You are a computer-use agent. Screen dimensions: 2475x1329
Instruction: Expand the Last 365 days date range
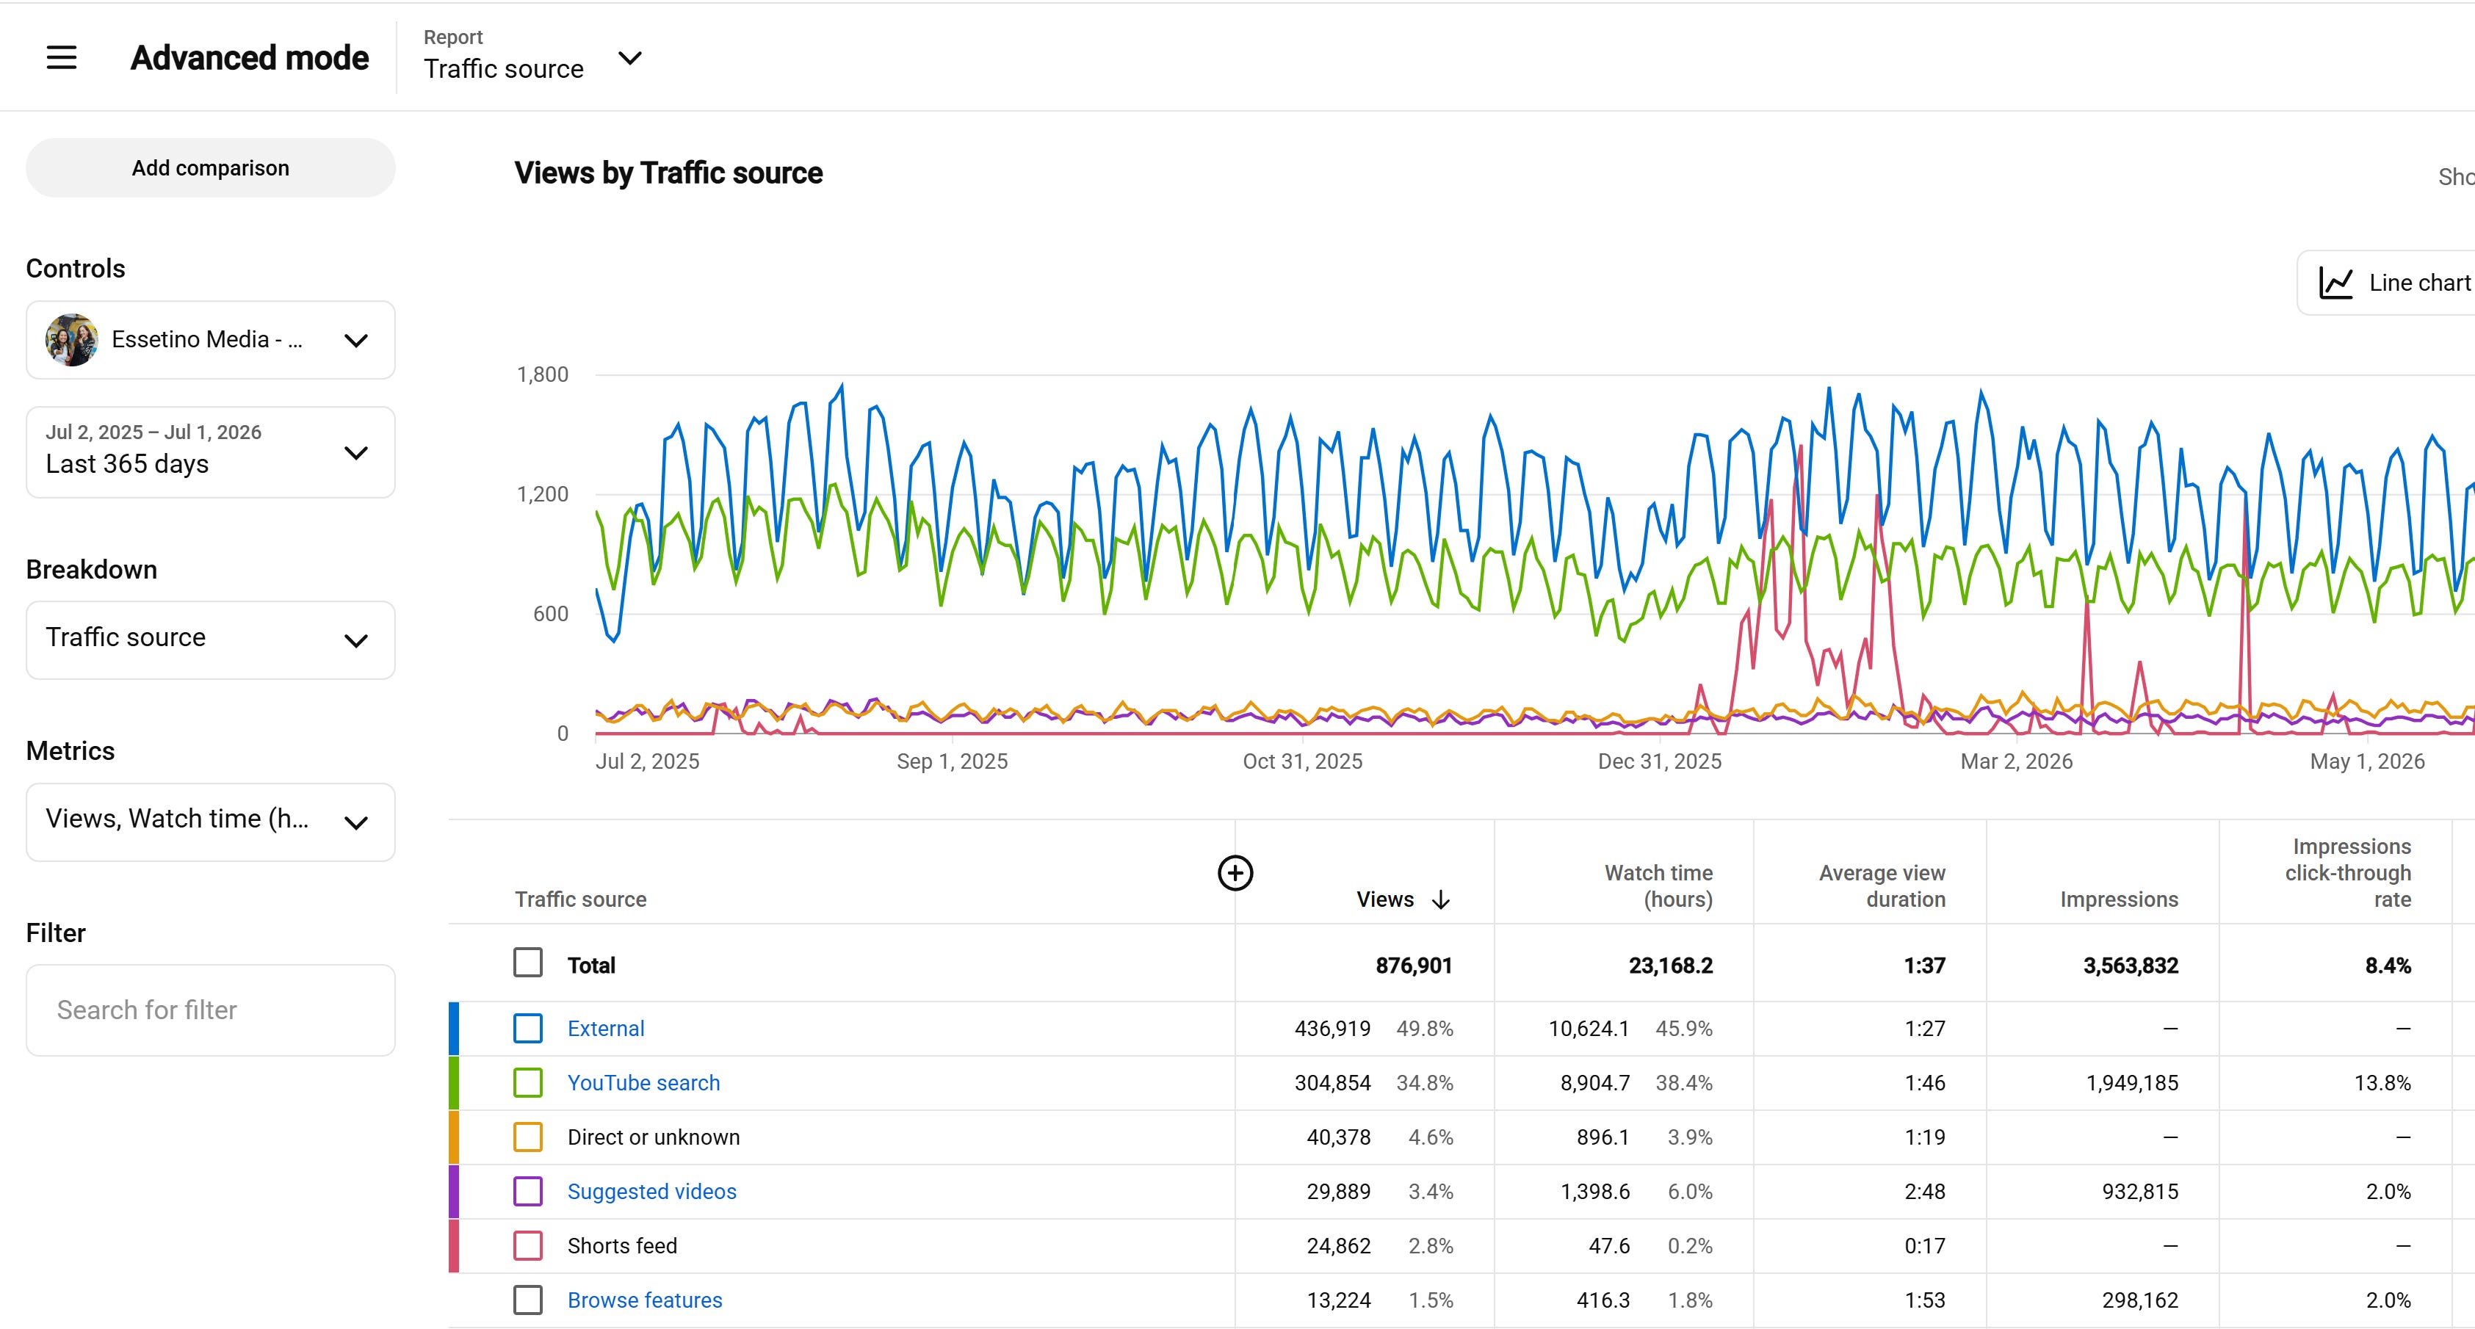tap(211, 452)
